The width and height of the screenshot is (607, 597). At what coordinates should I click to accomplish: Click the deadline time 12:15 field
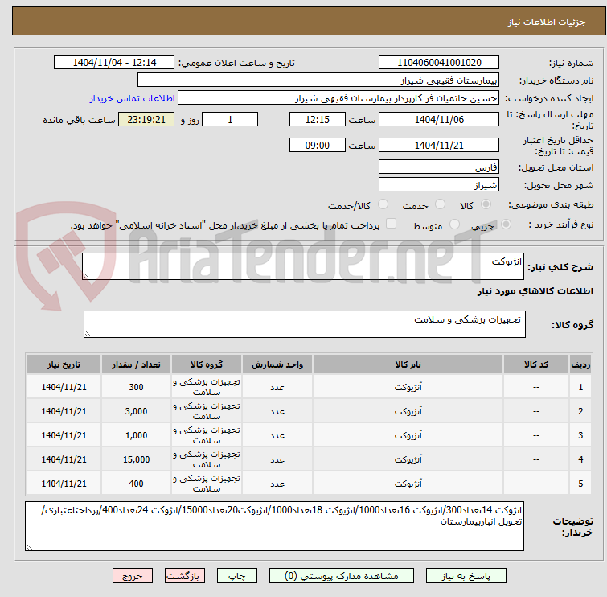(x=317, y=119)
